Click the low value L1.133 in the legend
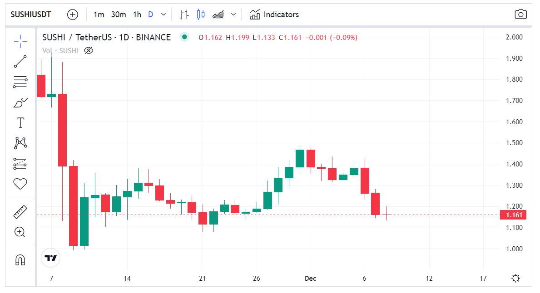 click(x=264, y=38)
